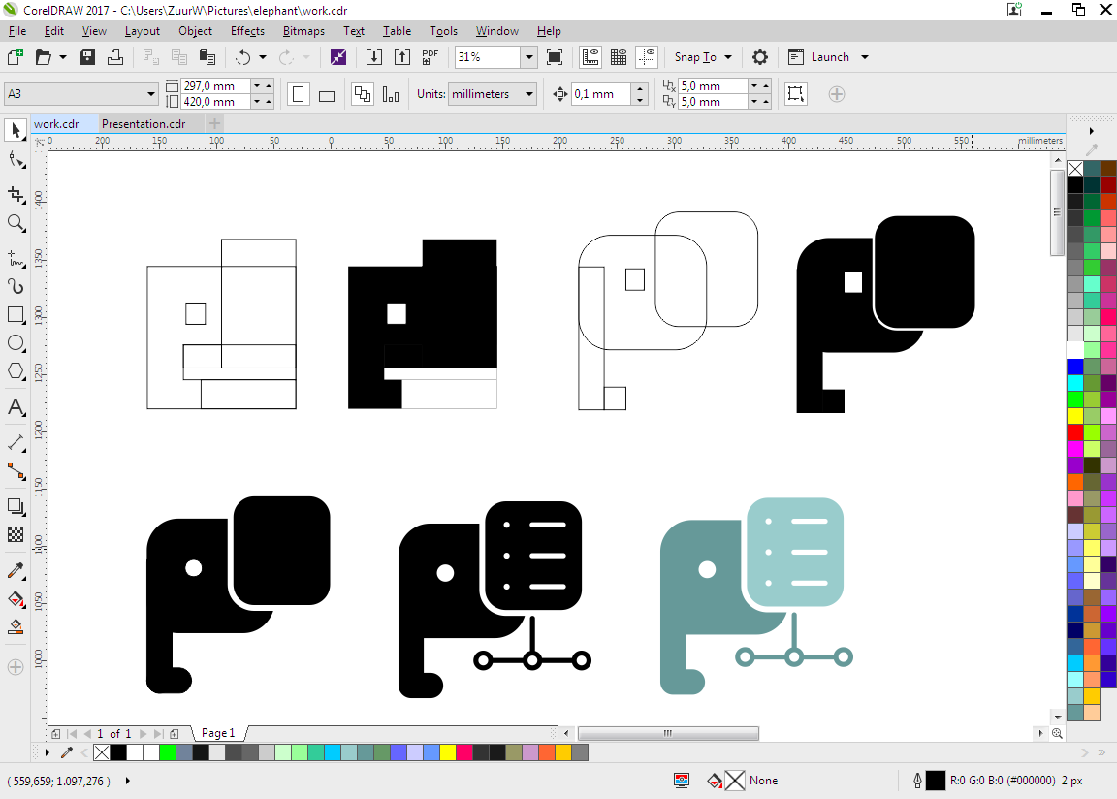Select the Smart Fill tool
The image size is (1117, 799).
point(16,626)
